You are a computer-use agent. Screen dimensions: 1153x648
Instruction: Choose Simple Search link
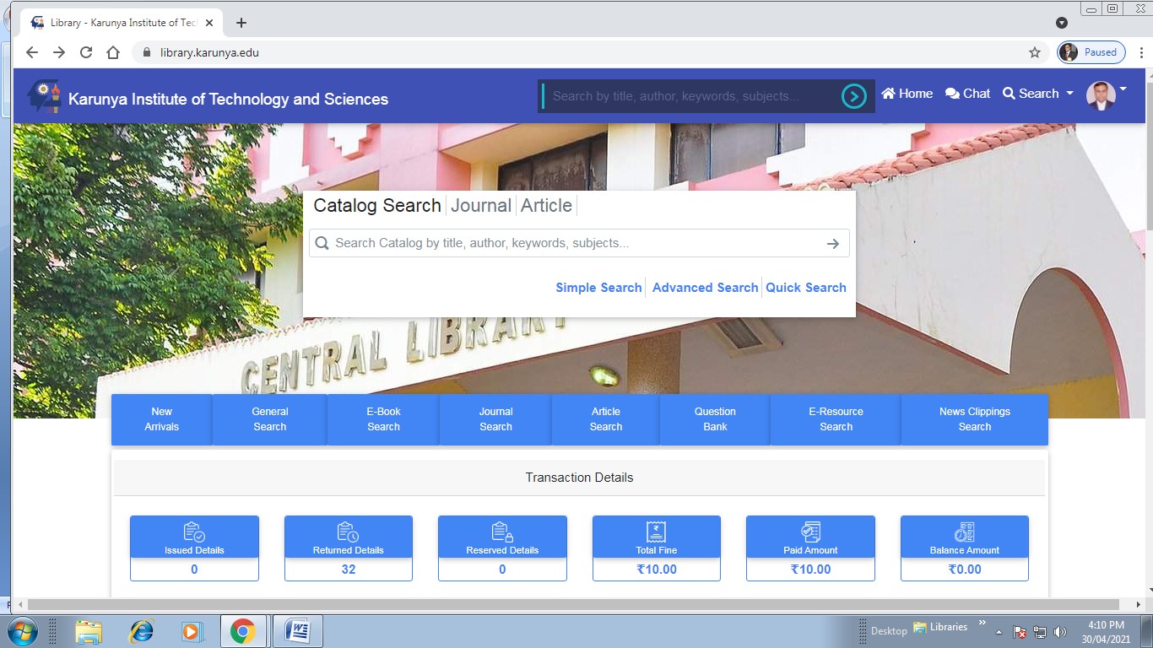tap(598, 288)
